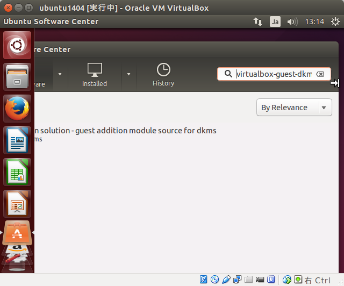This screenshot has height=286, width=344.
Task: Click the VirtualBox optical drive status icon
Action: (x=214, y=280)
